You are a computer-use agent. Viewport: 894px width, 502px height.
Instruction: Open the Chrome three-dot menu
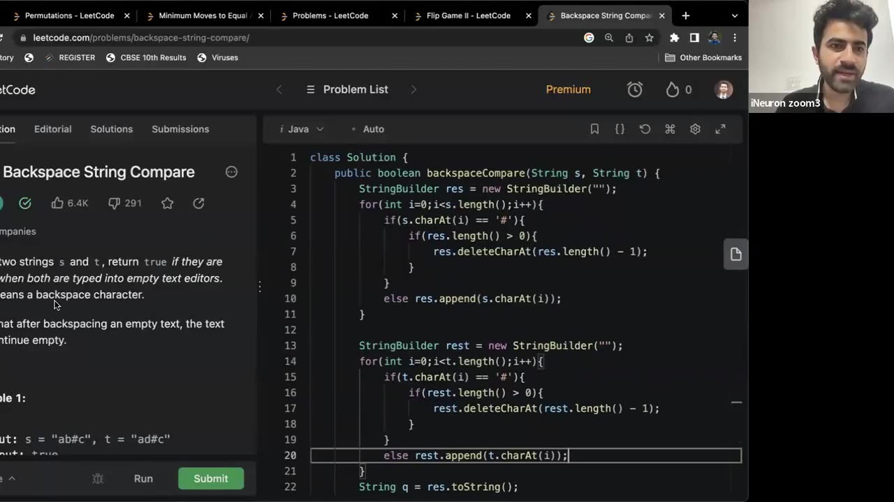pos(735,38)
